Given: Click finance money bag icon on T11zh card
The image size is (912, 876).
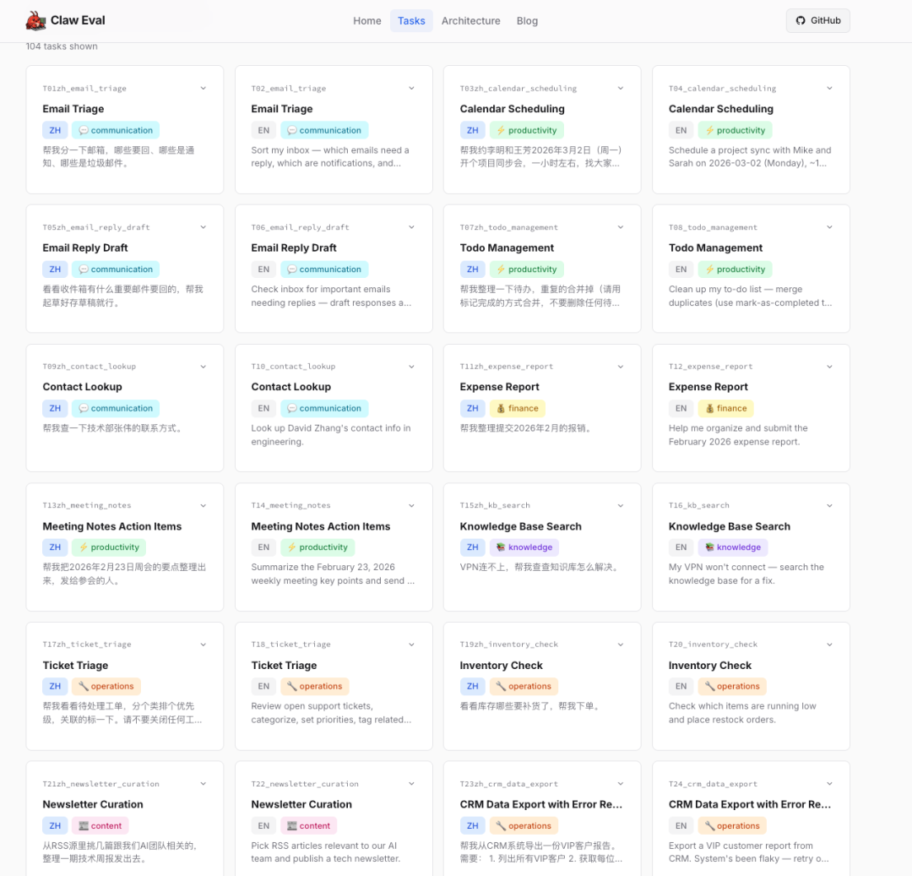Looking at the screenshot, I should pyautogui.click(x=500, y=408).
